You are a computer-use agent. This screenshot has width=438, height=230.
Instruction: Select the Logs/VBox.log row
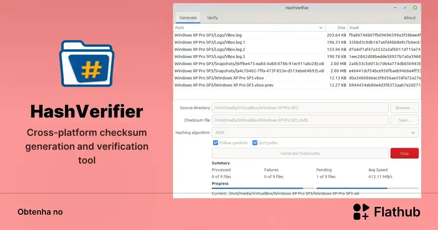297,35
